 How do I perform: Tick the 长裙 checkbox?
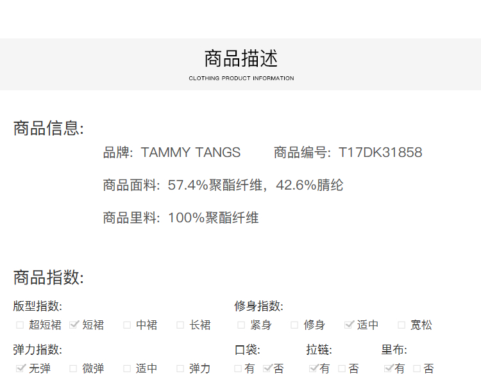181,325
